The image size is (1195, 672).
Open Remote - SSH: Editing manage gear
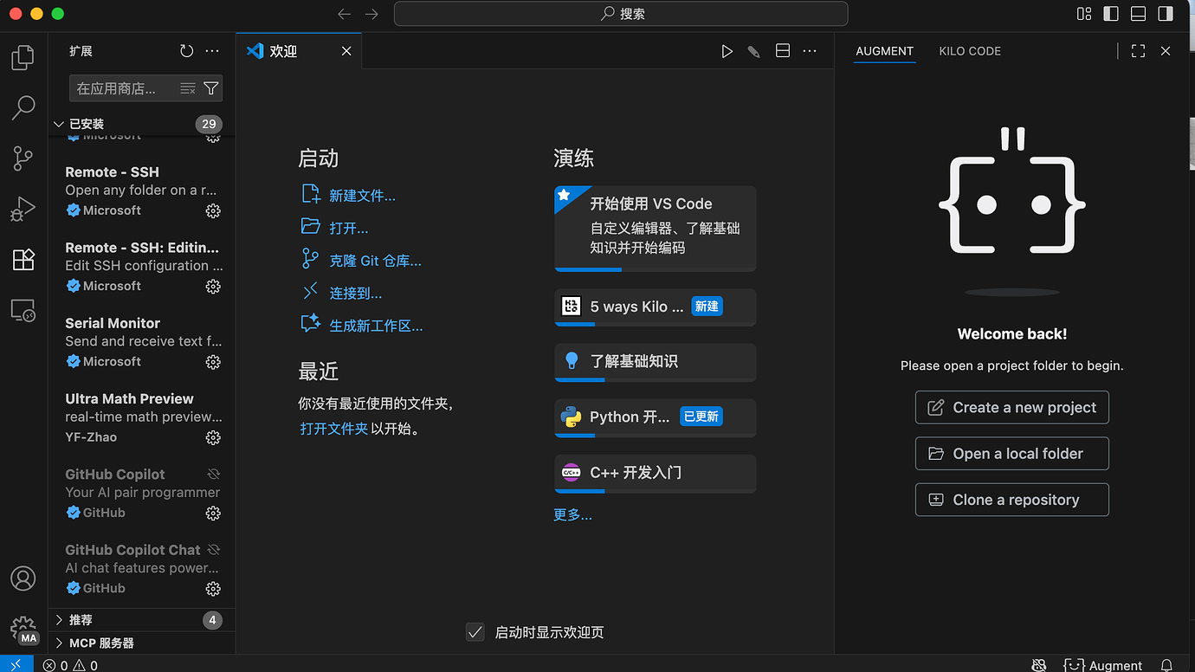point(213,287)
